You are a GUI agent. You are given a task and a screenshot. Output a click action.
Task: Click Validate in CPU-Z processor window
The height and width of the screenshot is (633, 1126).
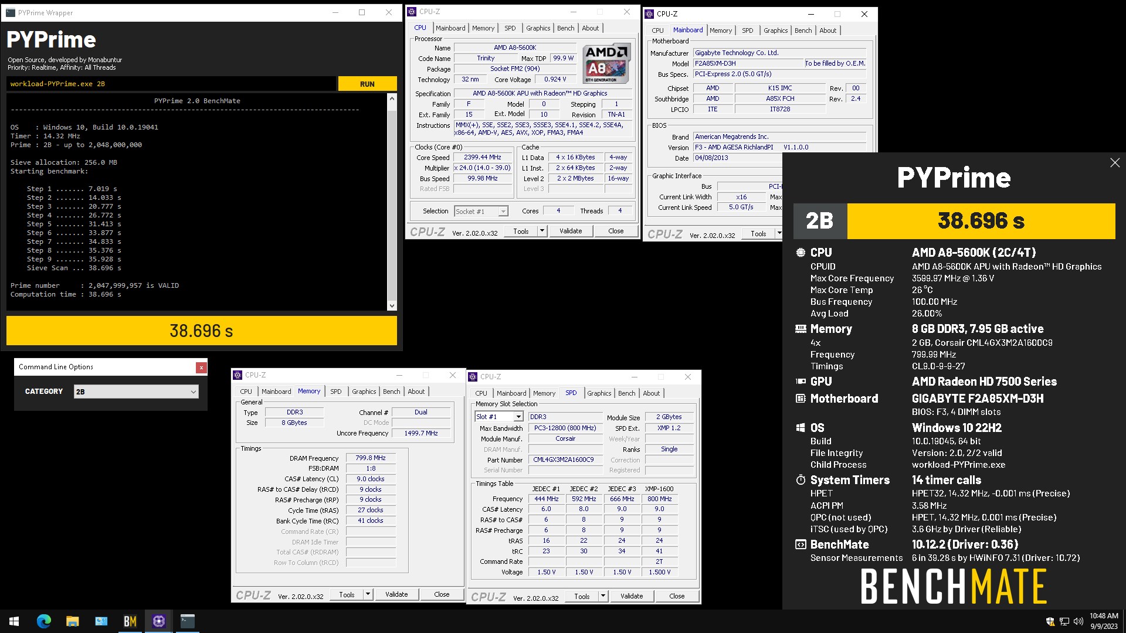click(x=571, y=231)
